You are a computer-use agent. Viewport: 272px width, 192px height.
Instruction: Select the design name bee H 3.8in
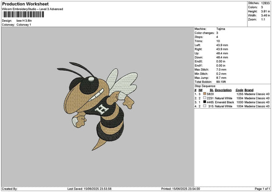(25, 21)
